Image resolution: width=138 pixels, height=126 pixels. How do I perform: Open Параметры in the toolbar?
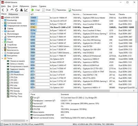pyautogui.click(x=59, y=10)
